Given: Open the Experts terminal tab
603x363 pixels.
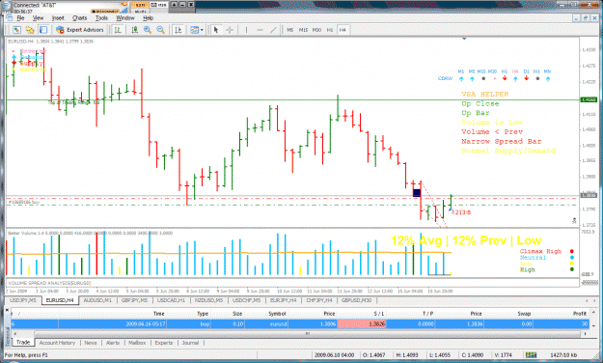Looking at the screenshot, I should point(164,343).
